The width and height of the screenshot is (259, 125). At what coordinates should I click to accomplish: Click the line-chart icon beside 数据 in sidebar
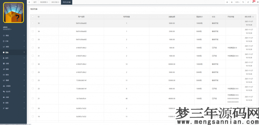[4, 80]
